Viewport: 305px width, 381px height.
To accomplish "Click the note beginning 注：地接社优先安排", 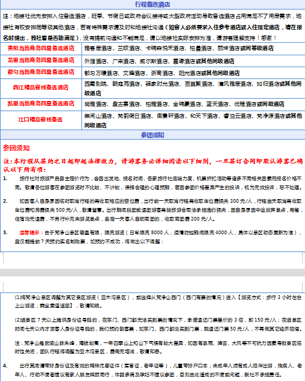I will (x=152, y=27).
